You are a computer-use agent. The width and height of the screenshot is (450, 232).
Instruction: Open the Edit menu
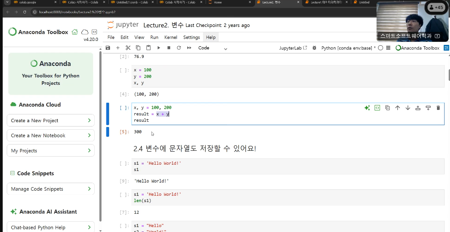coord(124,37)
